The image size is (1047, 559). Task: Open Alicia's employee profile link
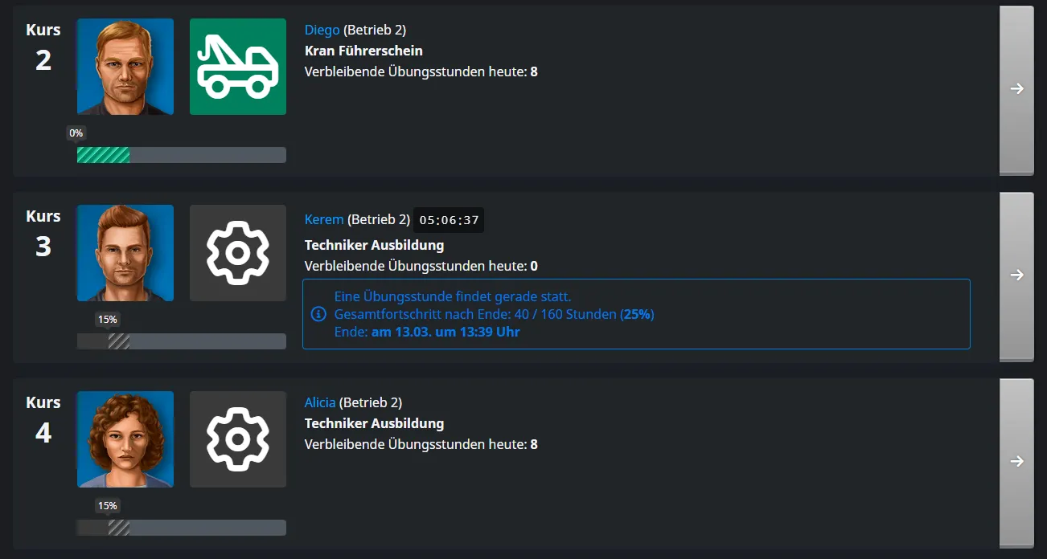(320, 402)
